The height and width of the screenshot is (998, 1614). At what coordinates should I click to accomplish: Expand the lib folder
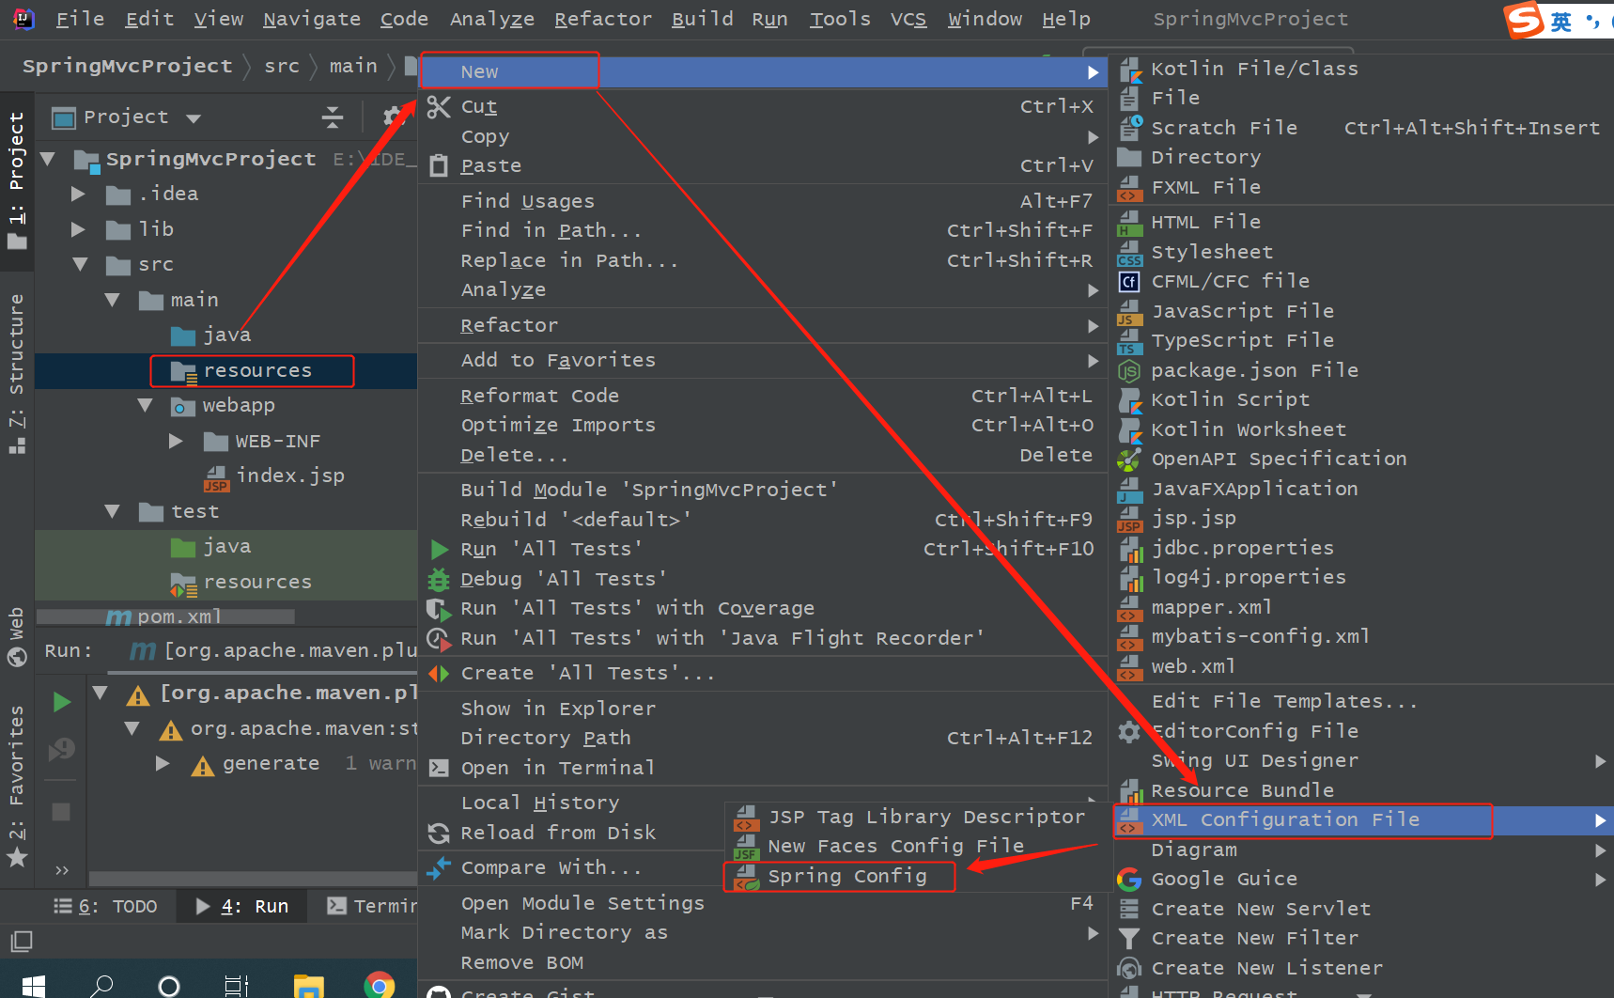[x=79, y=229]
